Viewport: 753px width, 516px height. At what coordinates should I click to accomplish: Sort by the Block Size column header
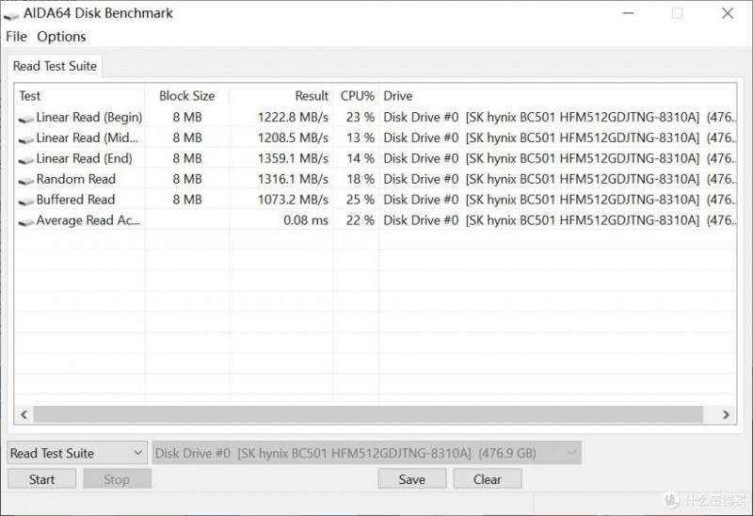pos(186,96)
